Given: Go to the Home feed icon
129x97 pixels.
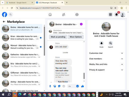Looking at the screenshot, I should pos(50,14).
